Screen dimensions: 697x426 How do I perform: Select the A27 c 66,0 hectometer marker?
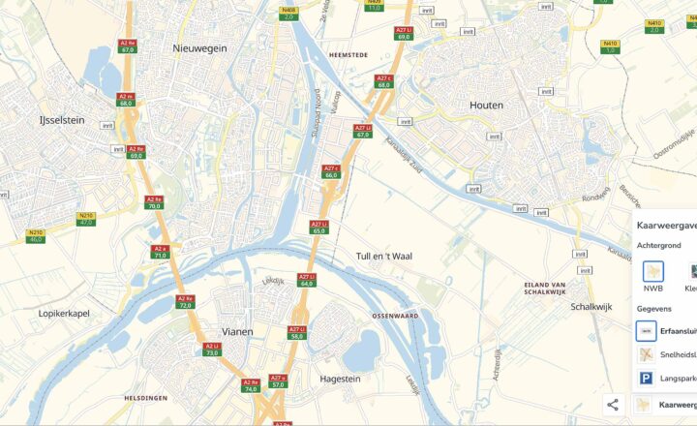[x=331, y=171]
